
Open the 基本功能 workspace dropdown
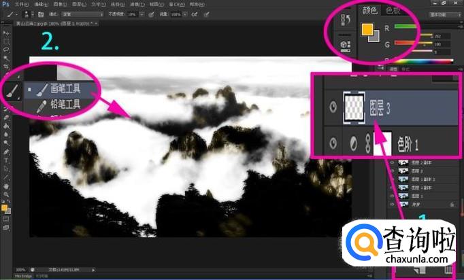(445, 14)
